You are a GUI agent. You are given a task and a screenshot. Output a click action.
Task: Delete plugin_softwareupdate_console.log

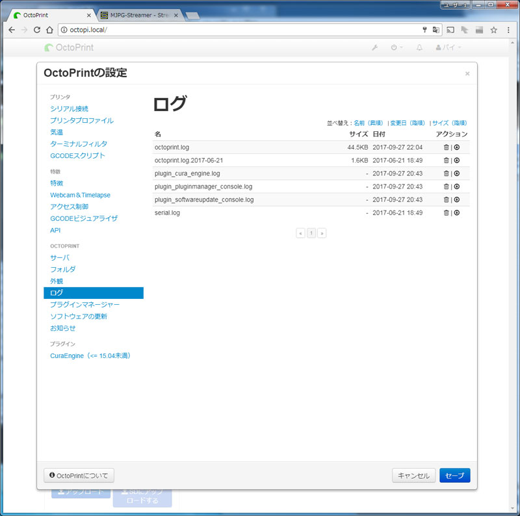[x=446, y=200]
